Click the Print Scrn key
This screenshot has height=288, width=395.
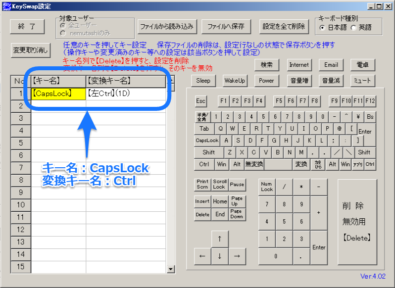(202, 185)
